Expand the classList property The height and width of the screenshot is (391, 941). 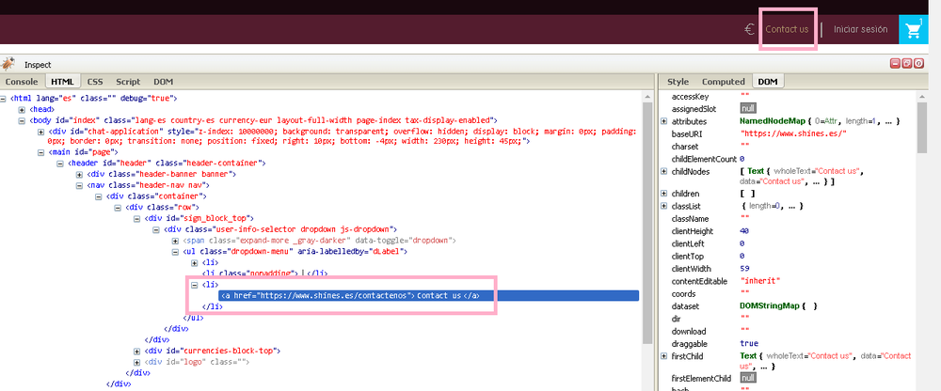pos(663,206)
